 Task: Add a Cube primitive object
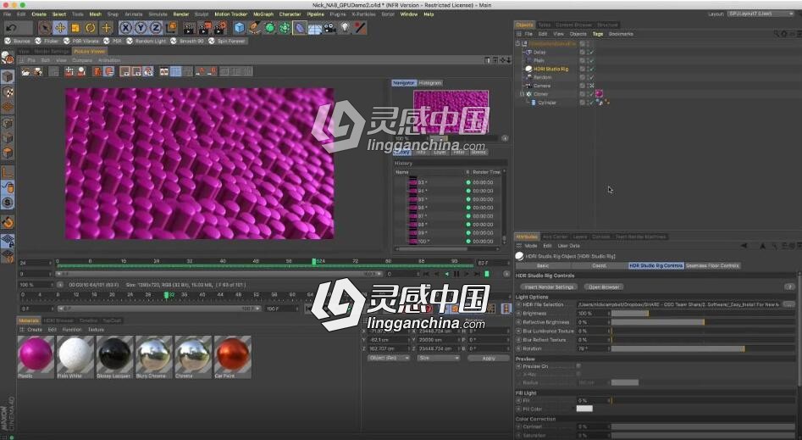pyautogui.click(x=240, y=28)
